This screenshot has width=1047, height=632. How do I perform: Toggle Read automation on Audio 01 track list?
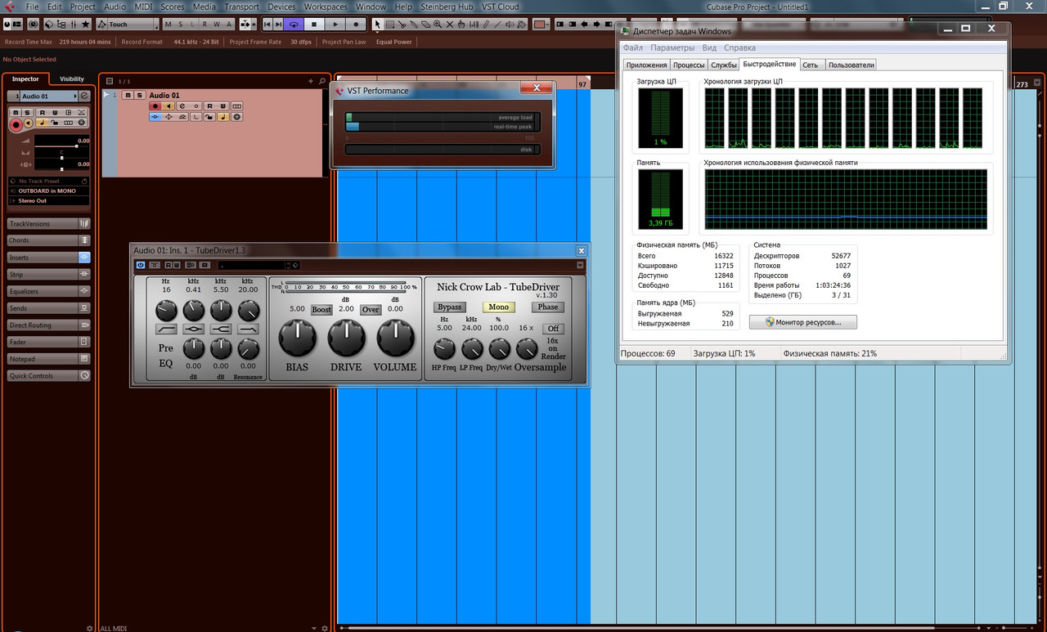(x=210, y=105)
